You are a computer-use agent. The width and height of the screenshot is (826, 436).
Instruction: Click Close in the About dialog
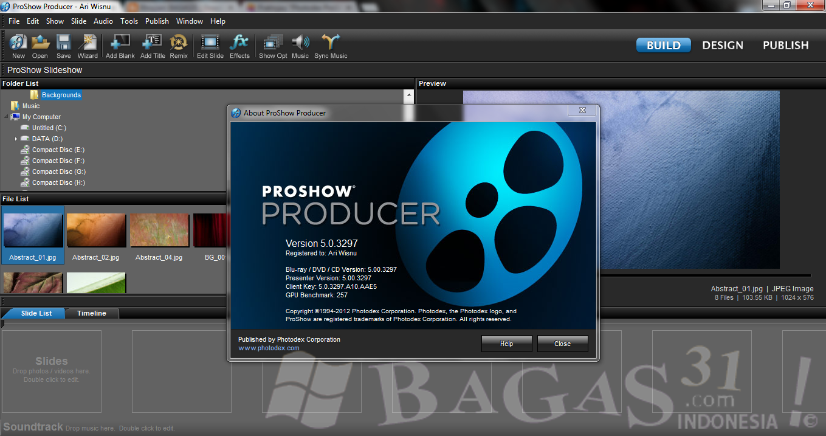pyautogui.click(x=563, y=344)
